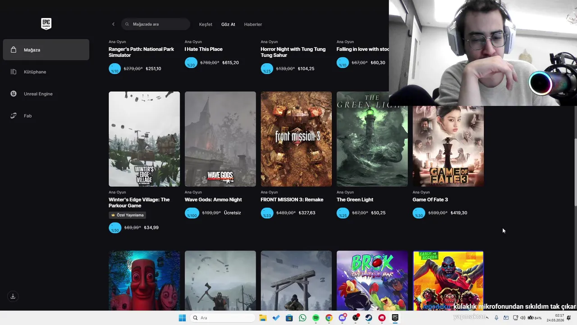Image resolution: width=577 pixels, height=325 pixels.
Task: Open the axe warrior game thumbnail
Action: click(220, 280)
